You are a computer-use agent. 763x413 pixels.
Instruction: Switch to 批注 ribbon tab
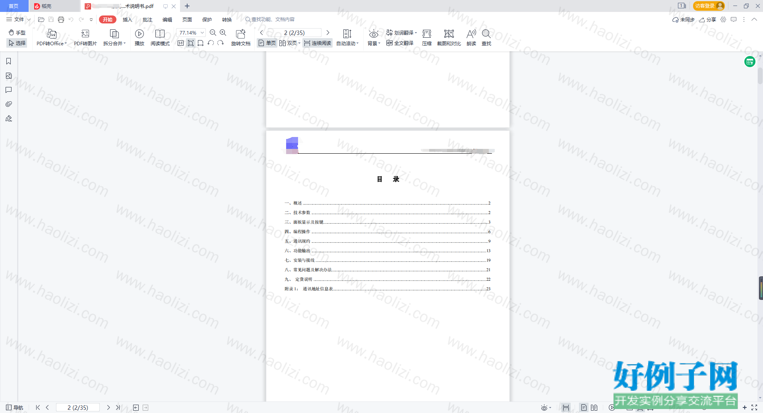coord(147,19)
